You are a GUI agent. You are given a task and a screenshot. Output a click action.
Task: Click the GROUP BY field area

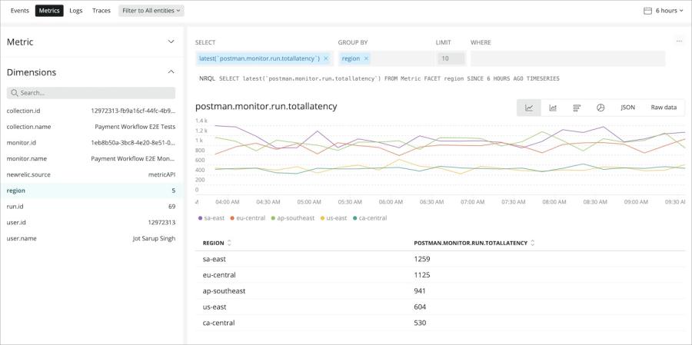pyautogui.click(x=386, y=58)
